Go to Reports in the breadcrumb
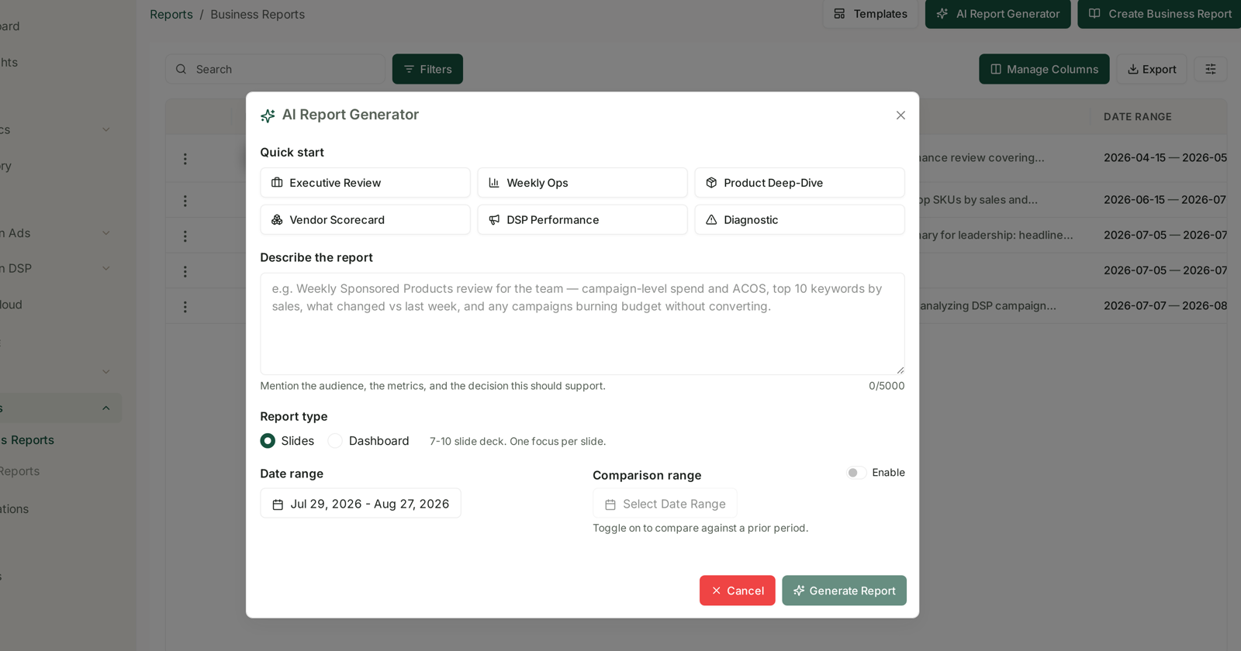The width and height of the screenshot is (1241, 651). pyautogui.click(x=171, y=15)
